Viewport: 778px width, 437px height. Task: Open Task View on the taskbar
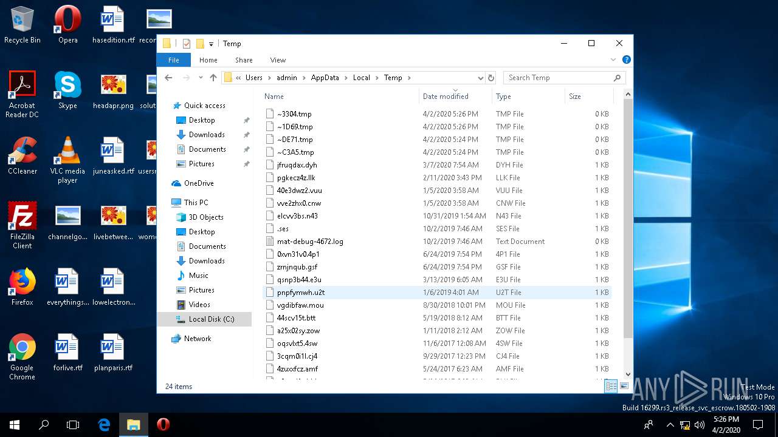click(73, 425)
